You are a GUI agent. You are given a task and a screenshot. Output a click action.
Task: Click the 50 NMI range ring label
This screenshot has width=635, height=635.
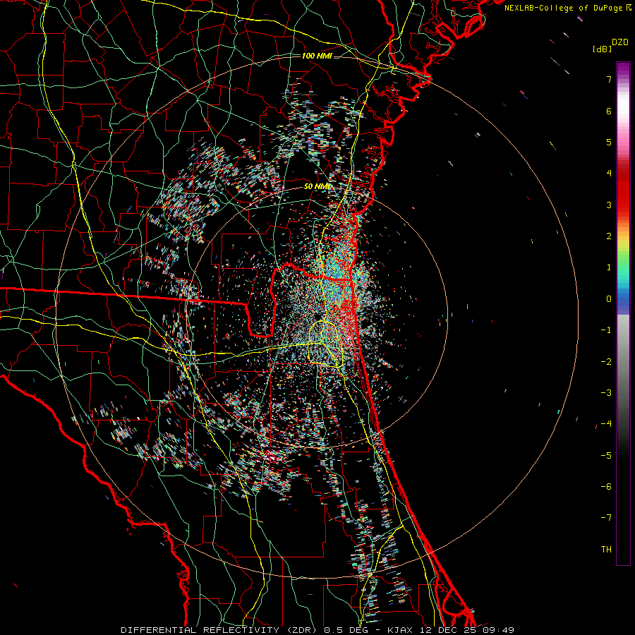317,187
